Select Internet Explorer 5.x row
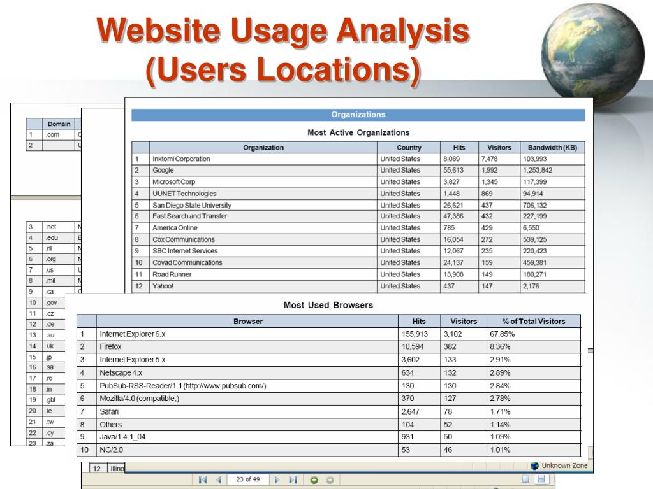The height and width of the screenshot is (489, 653). point(328,360)
